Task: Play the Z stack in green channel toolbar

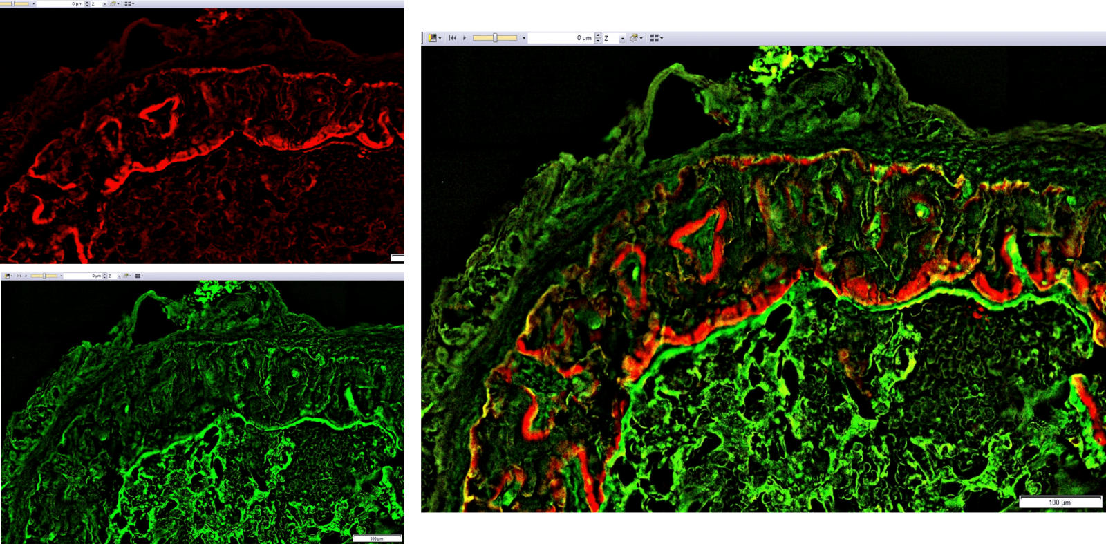Action: pyautogui.click(x=26, y=276)
